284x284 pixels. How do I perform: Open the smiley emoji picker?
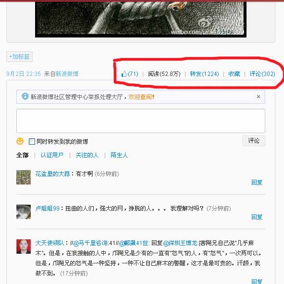20,141
